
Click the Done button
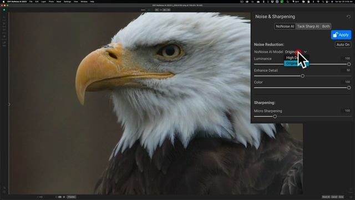tap(341, 197)
